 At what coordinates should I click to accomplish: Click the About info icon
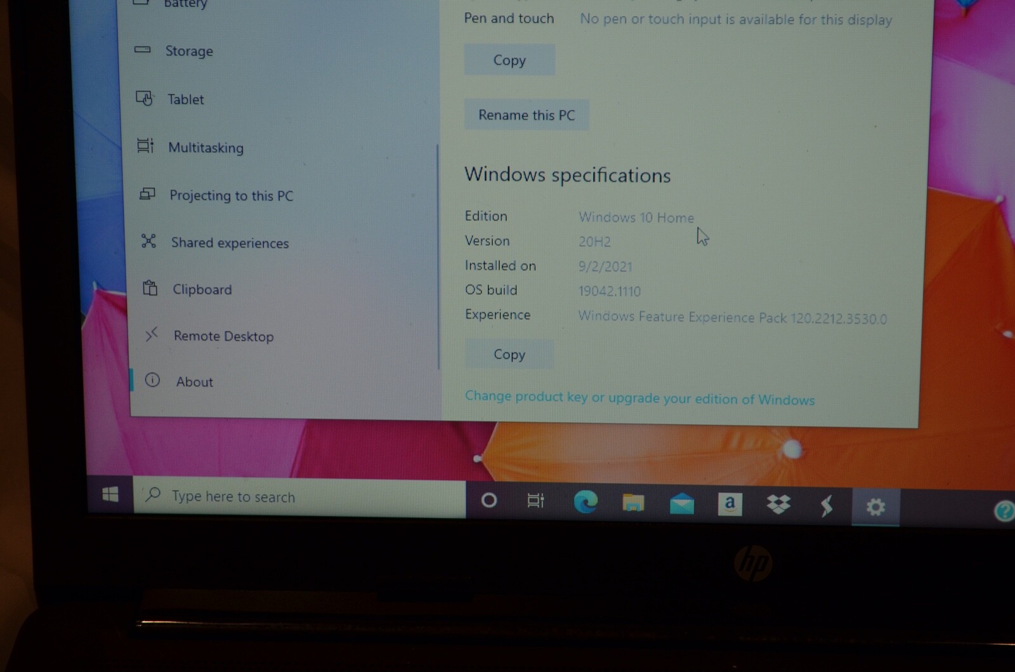pos(152,380)
